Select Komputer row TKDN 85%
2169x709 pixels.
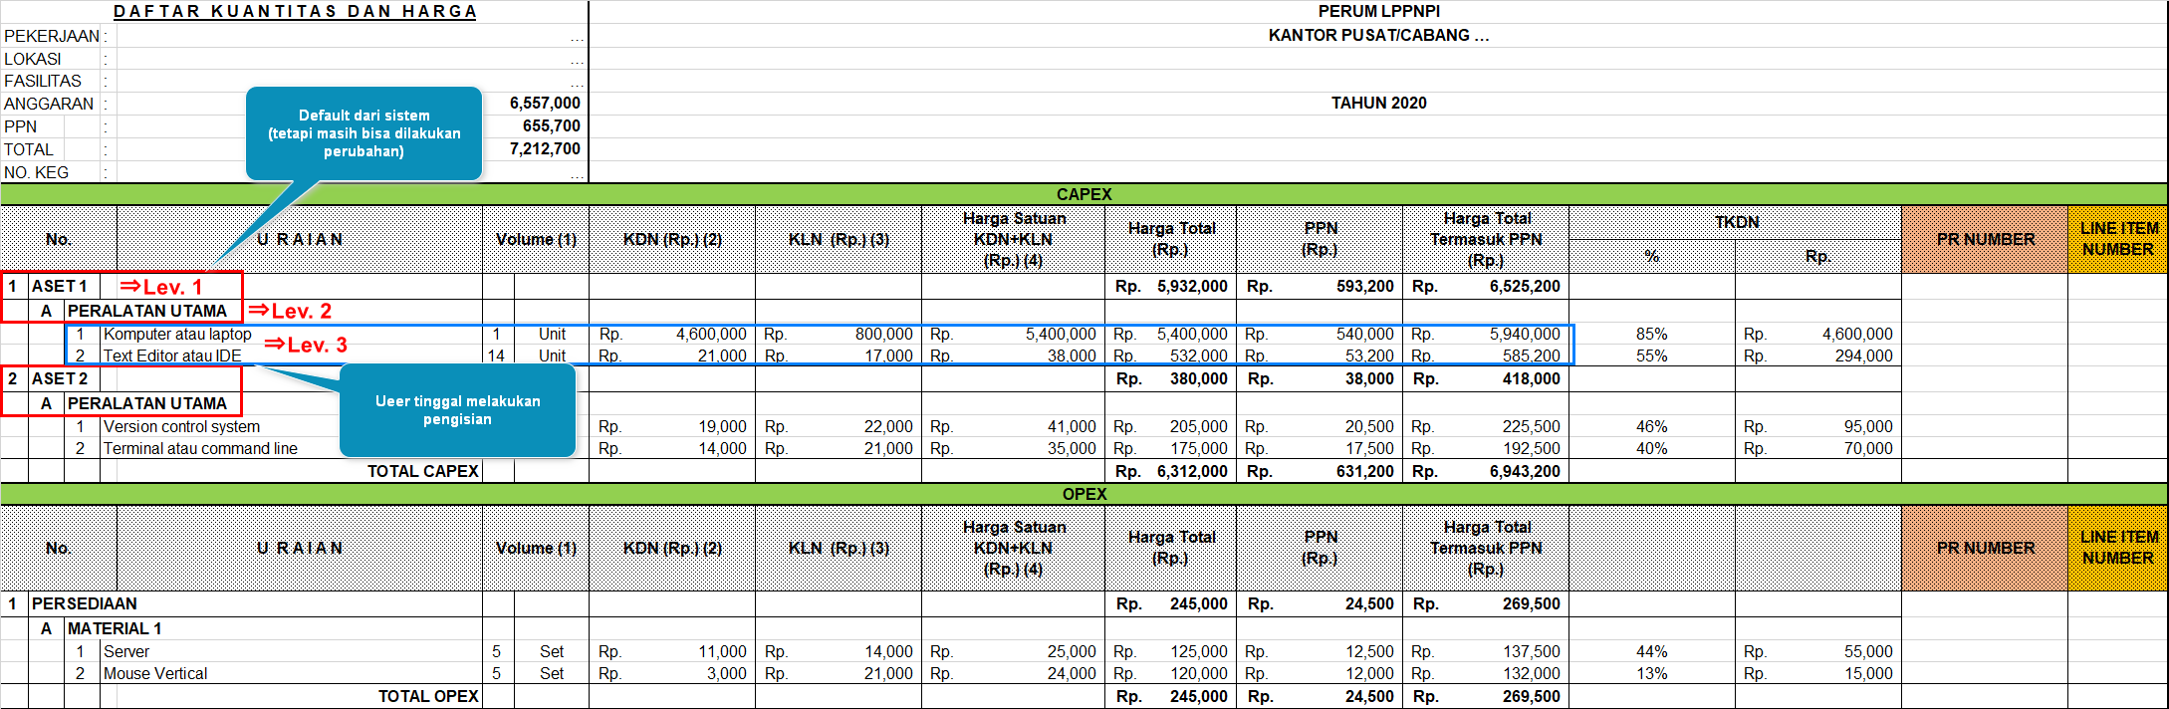coord(1651,335)
